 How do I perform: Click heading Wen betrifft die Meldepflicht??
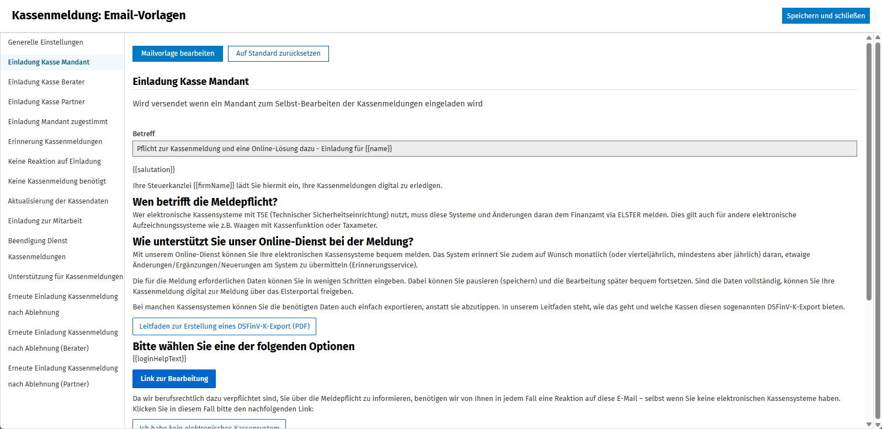205,202
